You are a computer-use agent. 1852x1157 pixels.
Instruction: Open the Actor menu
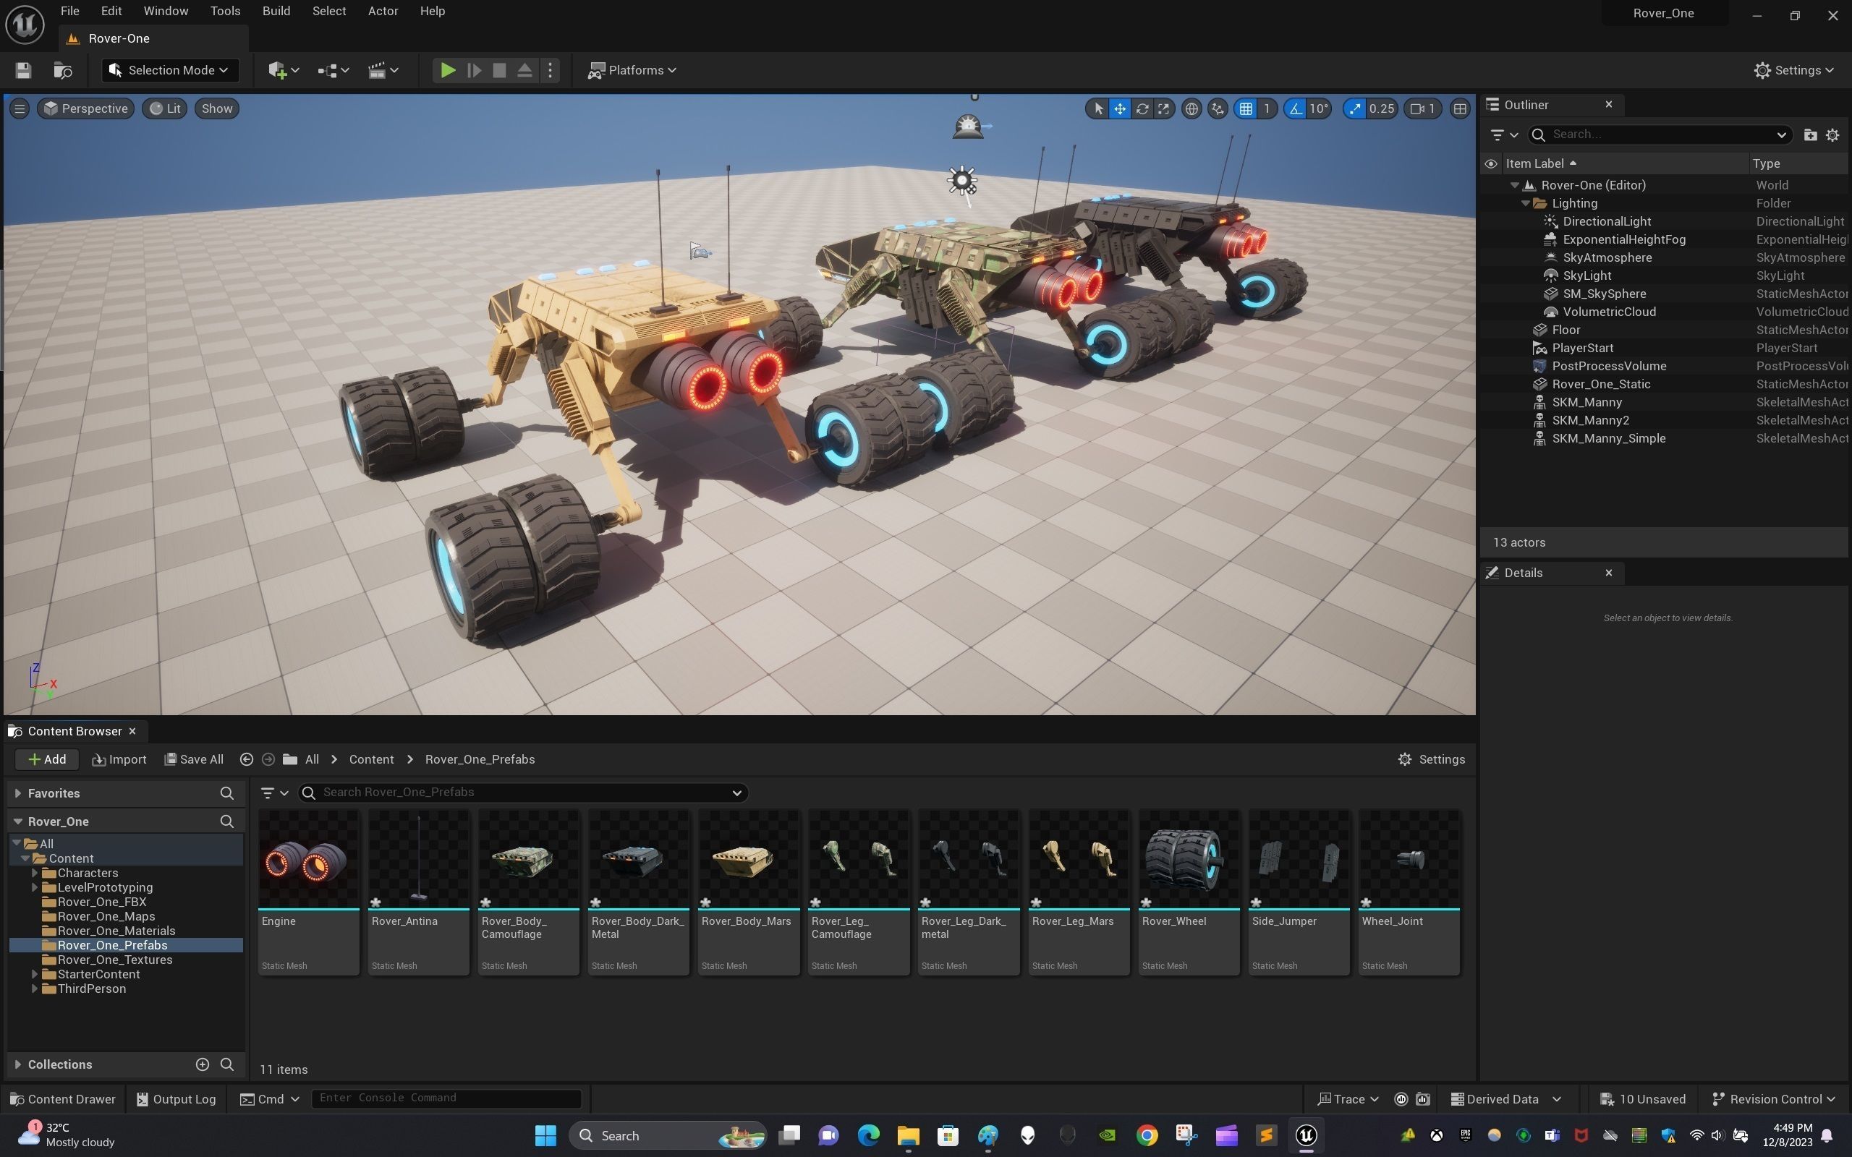383,12
